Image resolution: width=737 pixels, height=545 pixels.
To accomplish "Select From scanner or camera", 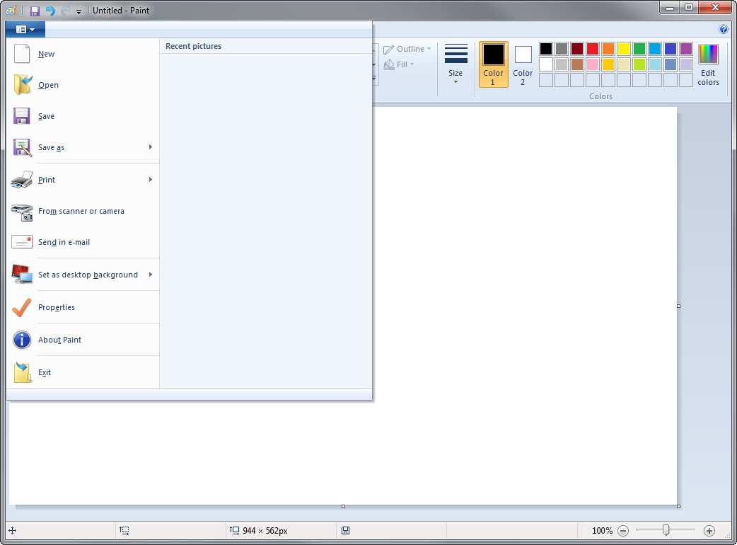I will pyautogui.click(x=83, y=211).
